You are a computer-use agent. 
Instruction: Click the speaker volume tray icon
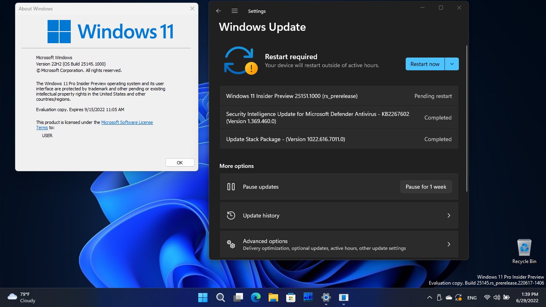[497, 297]
